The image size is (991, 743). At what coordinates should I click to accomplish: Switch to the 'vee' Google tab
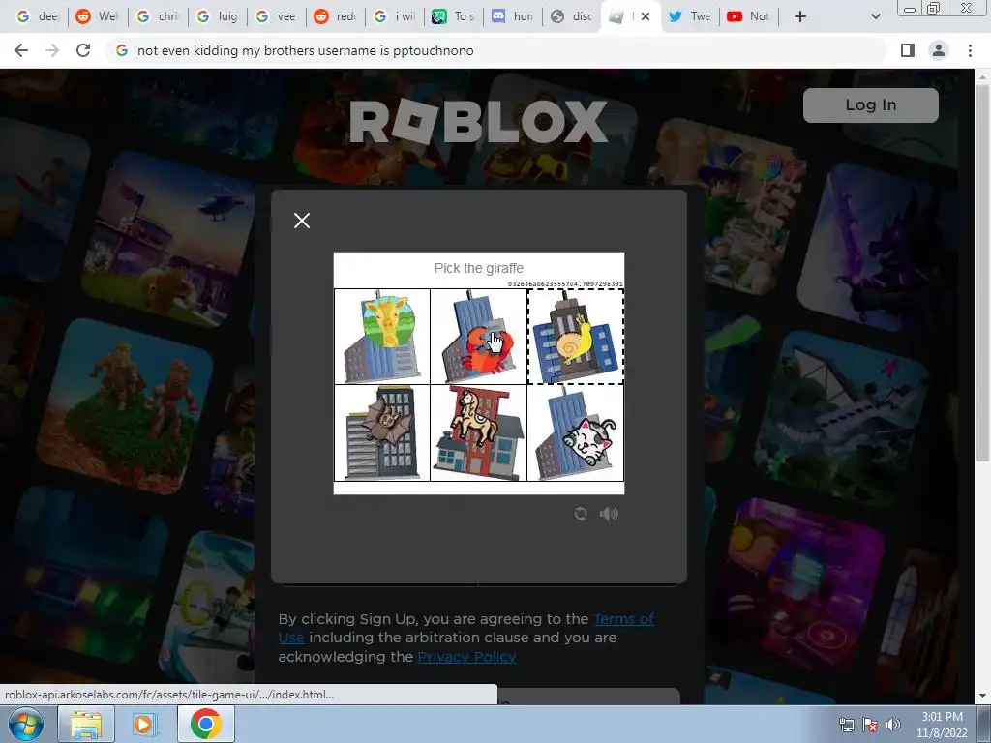coord(278,16)
